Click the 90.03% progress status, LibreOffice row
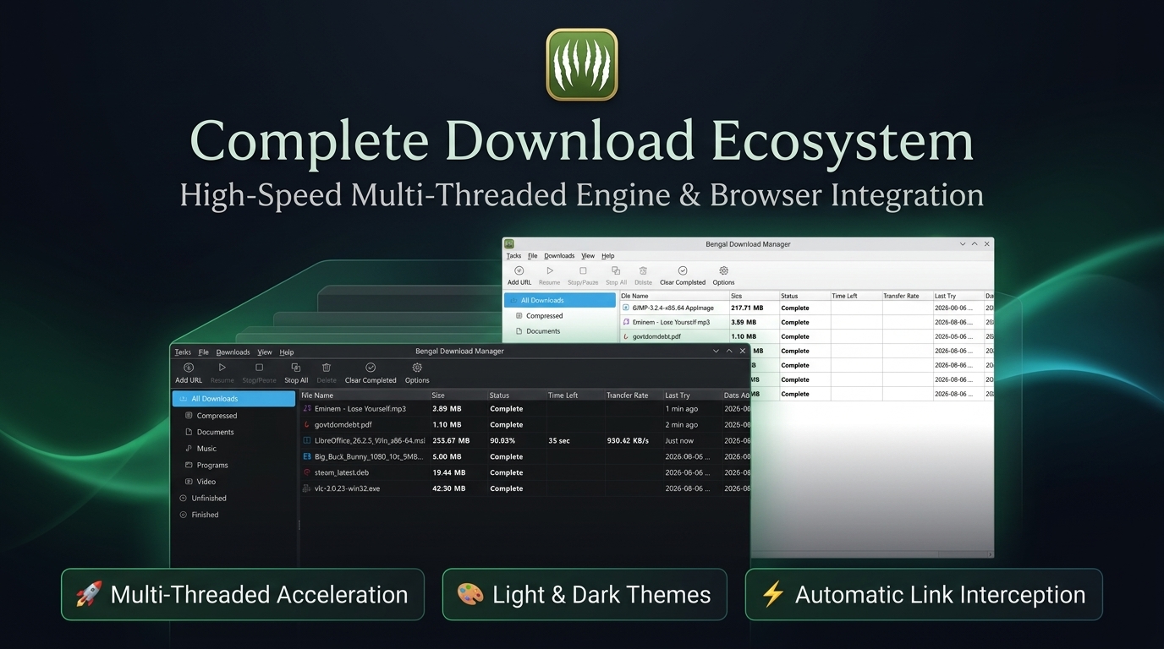 point(502,441)
